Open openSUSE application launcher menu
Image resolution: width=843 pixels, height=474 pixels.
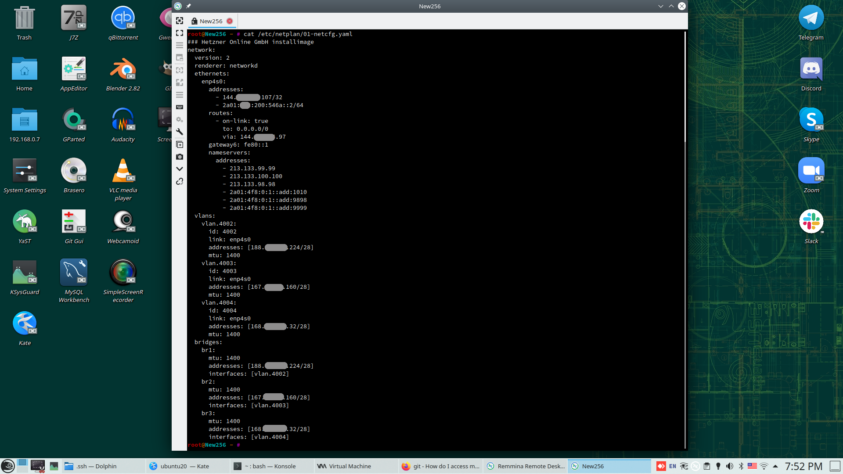tap(8, 466)
